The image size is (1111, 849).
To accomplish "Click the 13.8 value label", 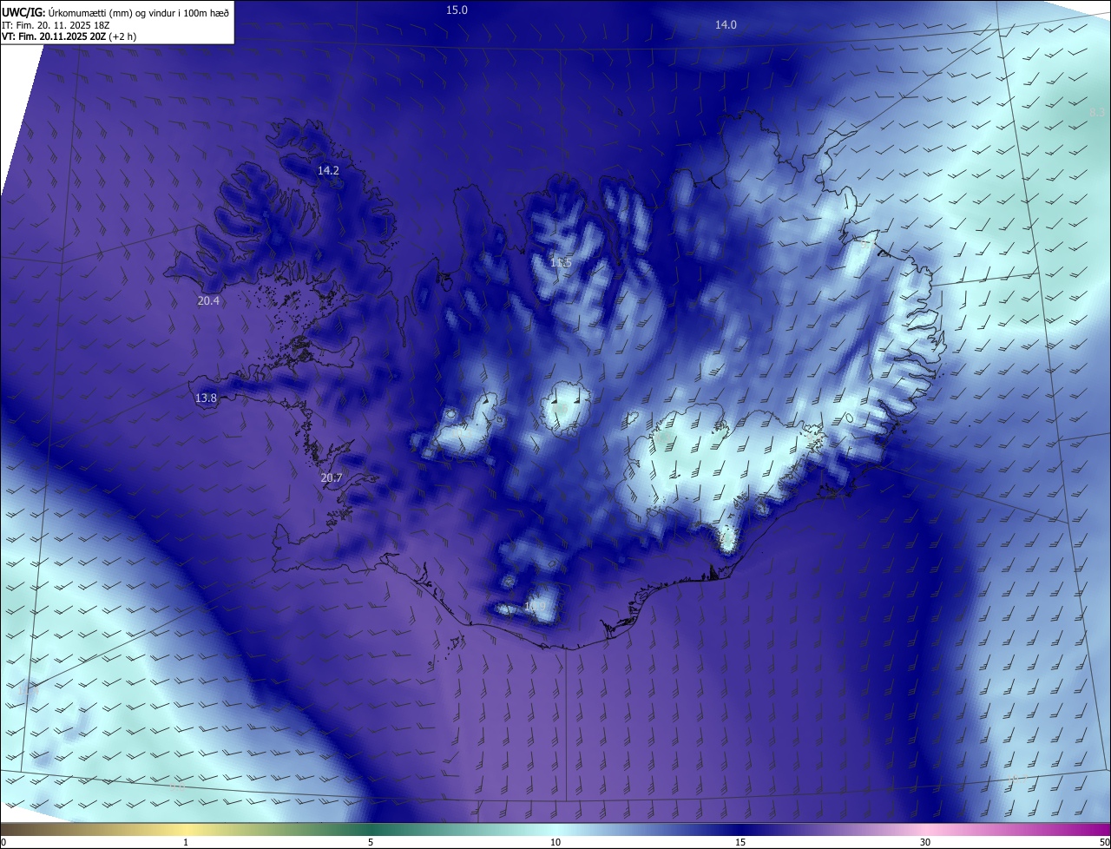I will coord(206,398).
